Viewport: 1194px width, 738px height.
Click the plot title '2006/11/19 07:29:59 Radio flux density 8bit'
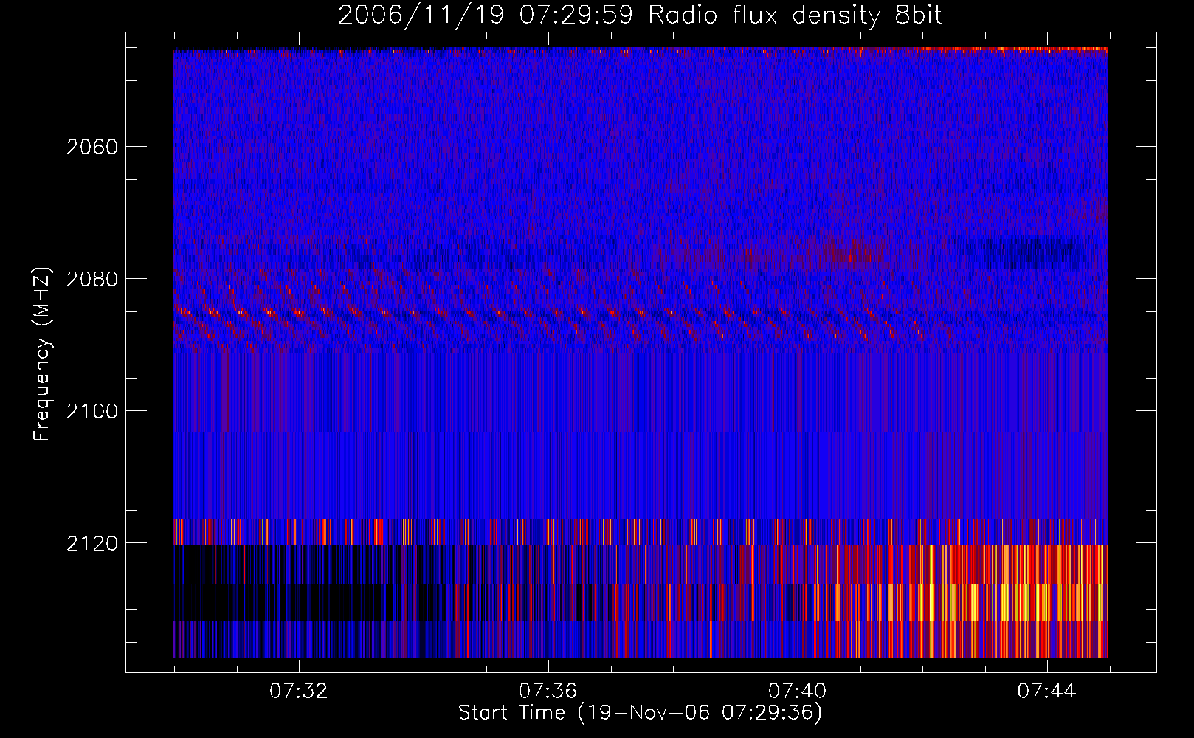(x=640, y=15)
